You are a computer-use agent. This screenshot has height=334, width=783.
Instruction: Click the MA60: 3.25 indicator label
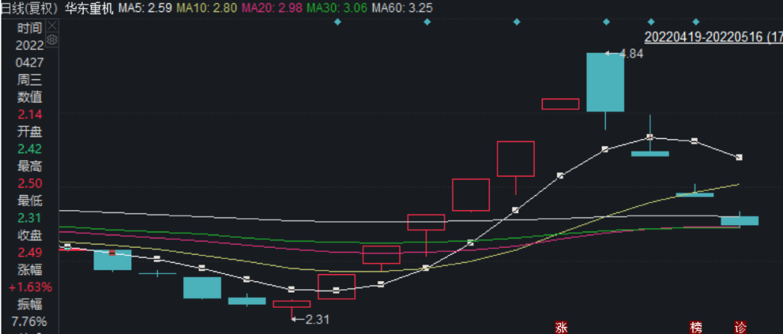[x=402, y=8]
